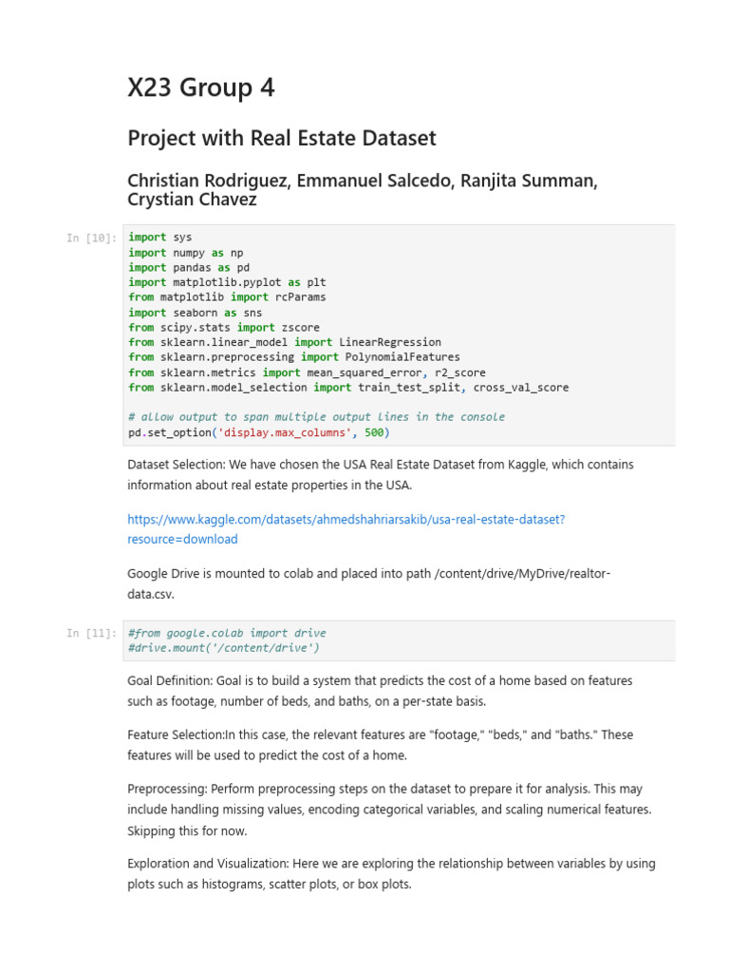Click the In [11] cell prompt
Screen dimensions: 729x973
(x=92, y=634)
